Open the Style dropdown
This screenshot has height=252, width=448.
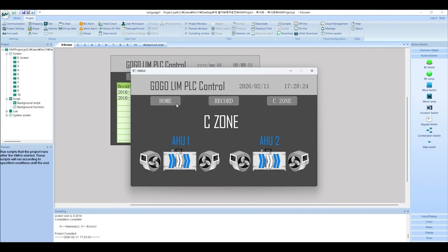(443, 18)
